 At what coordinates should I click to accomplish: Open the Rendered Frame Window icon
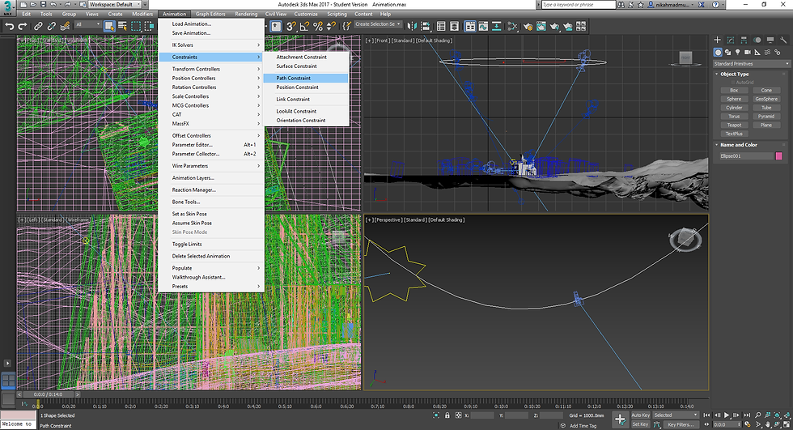[541, 26]
